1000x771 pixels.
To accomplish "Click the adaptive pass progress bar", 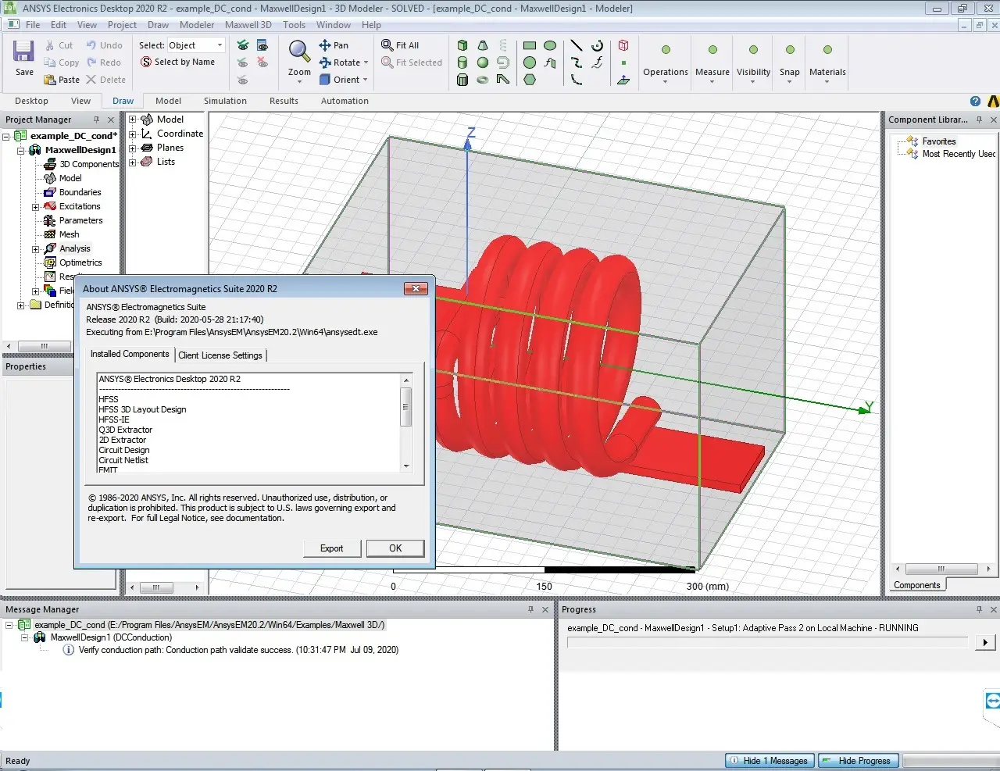I will 767,642.
